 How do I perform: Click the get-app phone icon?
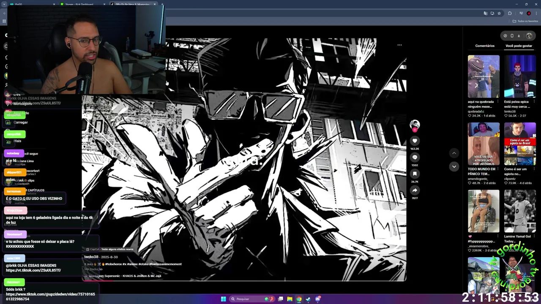point(512,36)
